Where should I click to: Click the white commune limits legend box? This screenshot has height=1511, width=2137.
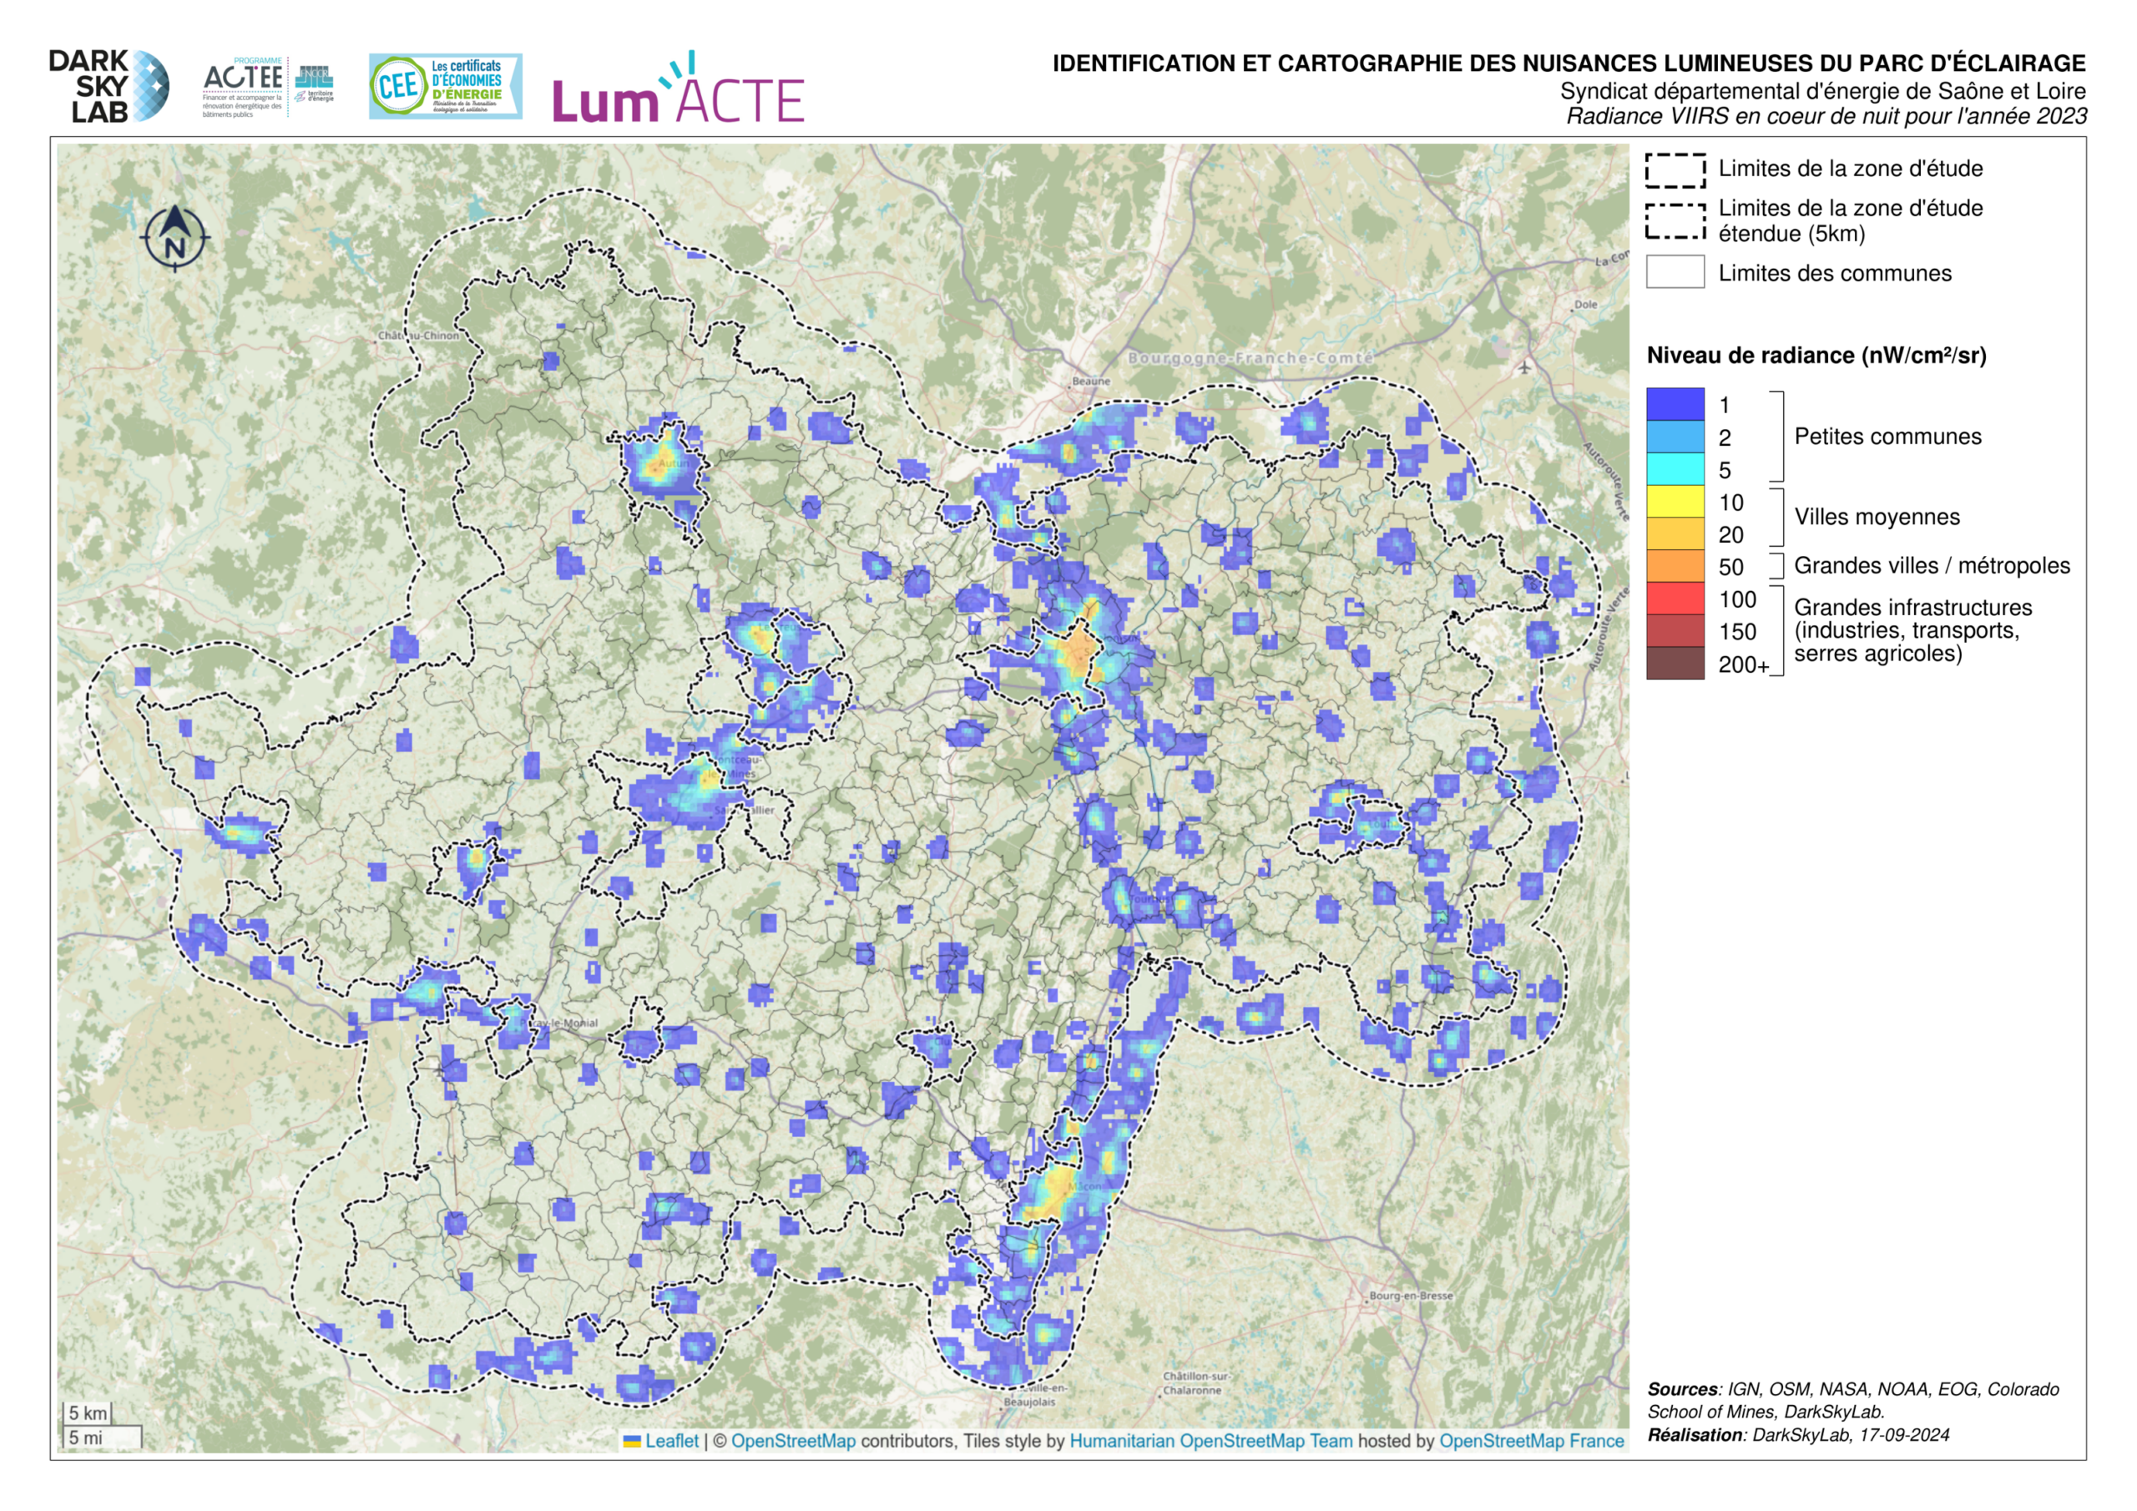pyautogui.click(x=1675, y=272)
